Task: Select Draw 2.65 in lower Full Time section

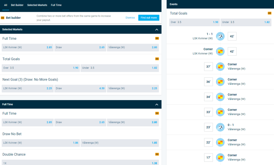Action: [x=80, y=122]
